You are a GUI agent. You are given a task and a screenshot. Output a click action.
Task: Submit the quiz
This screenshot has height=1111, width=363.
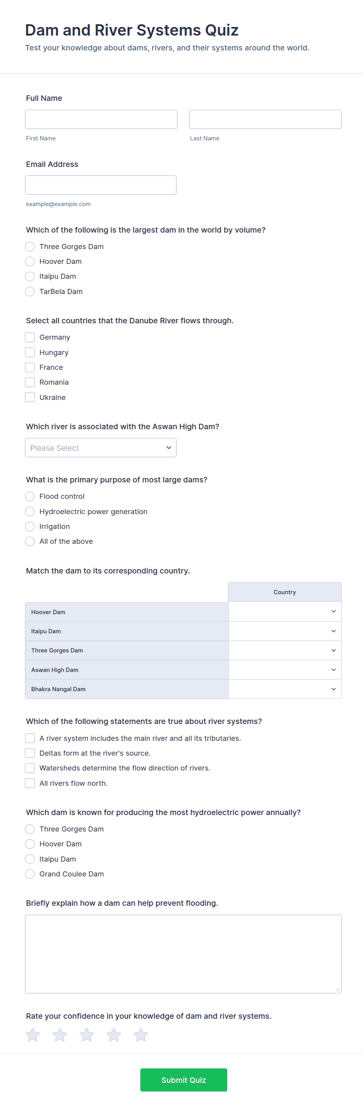point(183,1080)
